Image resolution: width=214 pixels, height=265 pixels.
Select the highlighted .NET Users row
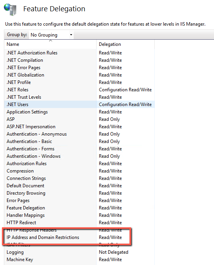point(79,105)
